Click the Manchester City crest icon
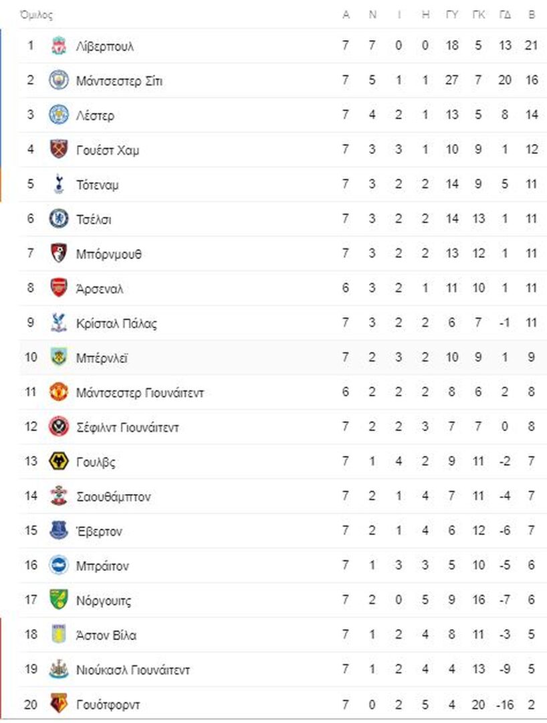 point(58,80)
